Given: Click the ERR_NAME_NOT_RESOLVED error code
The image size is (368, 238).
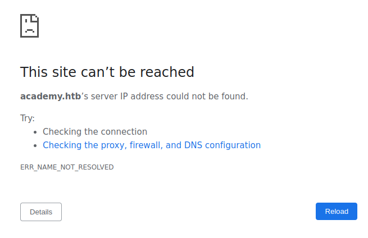Looking at the screenshot, I should click(x=67, y=167).
